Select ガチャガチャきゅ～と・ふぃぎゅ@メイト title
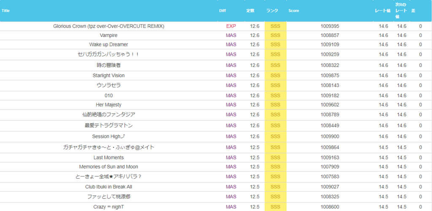The width and height of the screenshot is (432, 211). tap(108, 148)
